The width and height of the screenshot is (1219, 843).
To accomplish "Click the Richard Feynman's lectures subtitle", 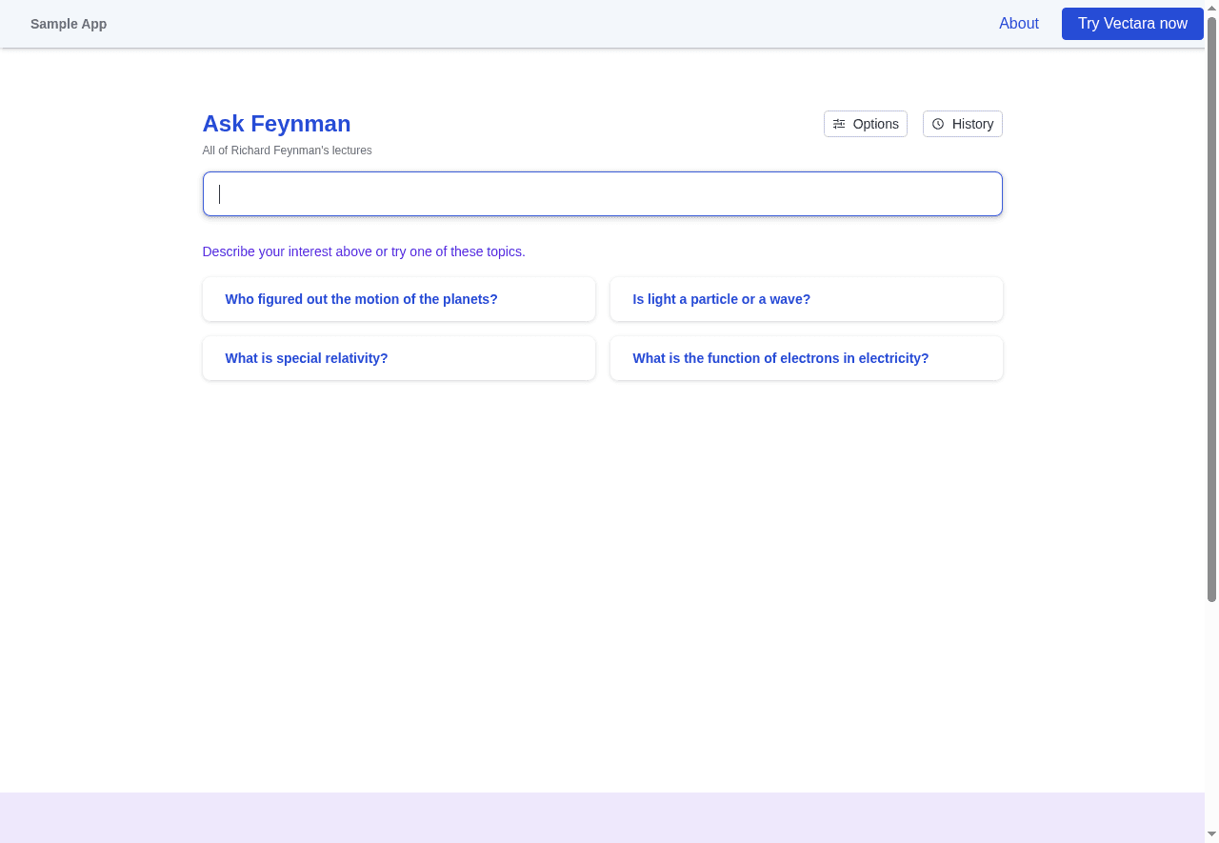I will click(x=287, y=151).
